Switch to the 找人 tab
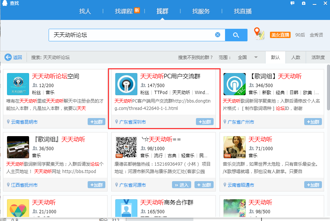The image size is (330, 221). [x=85, y=11]
